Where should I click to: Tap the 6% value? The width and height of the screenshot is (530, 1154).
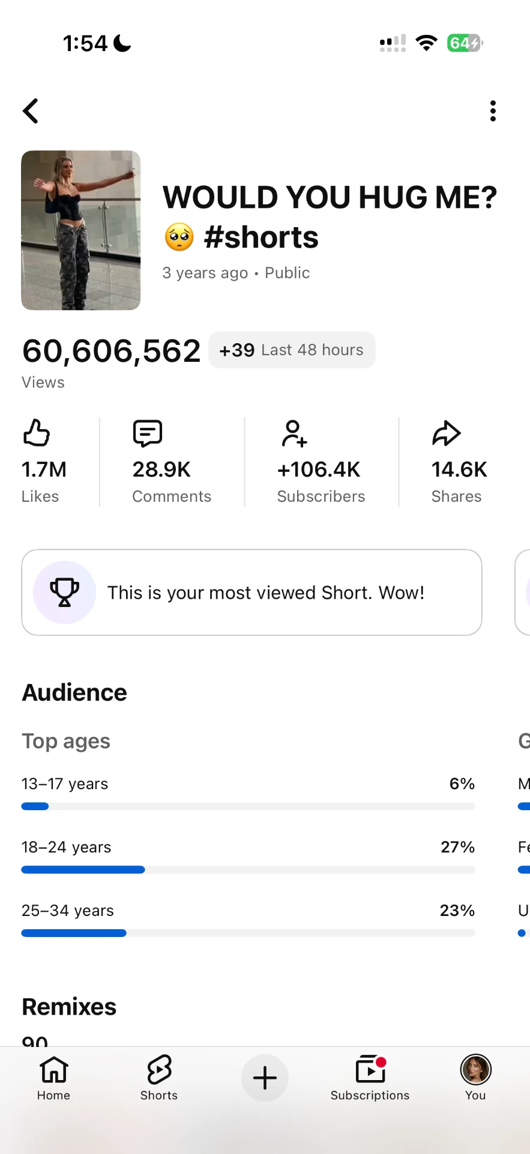tap(462, 784)
